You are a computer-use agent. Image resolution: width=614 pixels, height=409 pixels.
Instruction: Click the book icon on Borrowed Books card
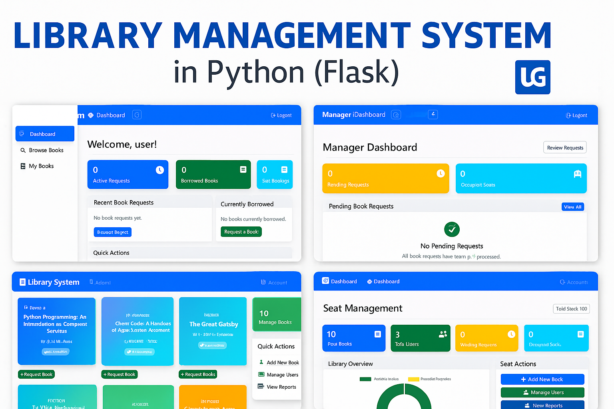(x=243, y=170)
